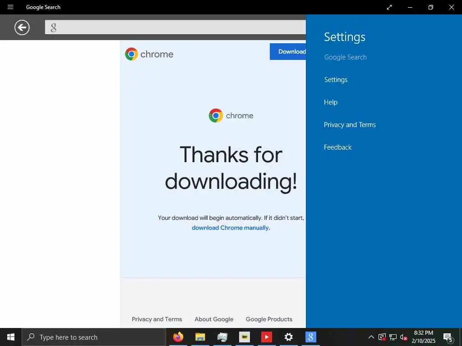The height and width of the screenshot is (346, 462).
Task: Open the Best Buy app in taskbar
Action: 244,337
